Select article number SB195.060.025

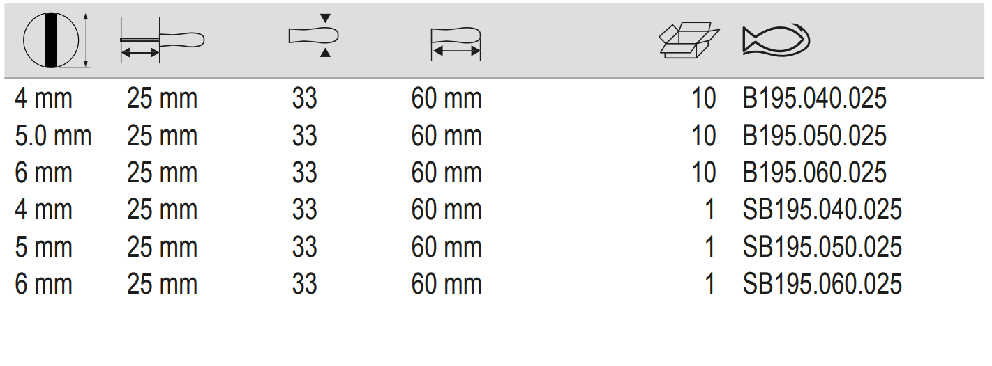822,284
